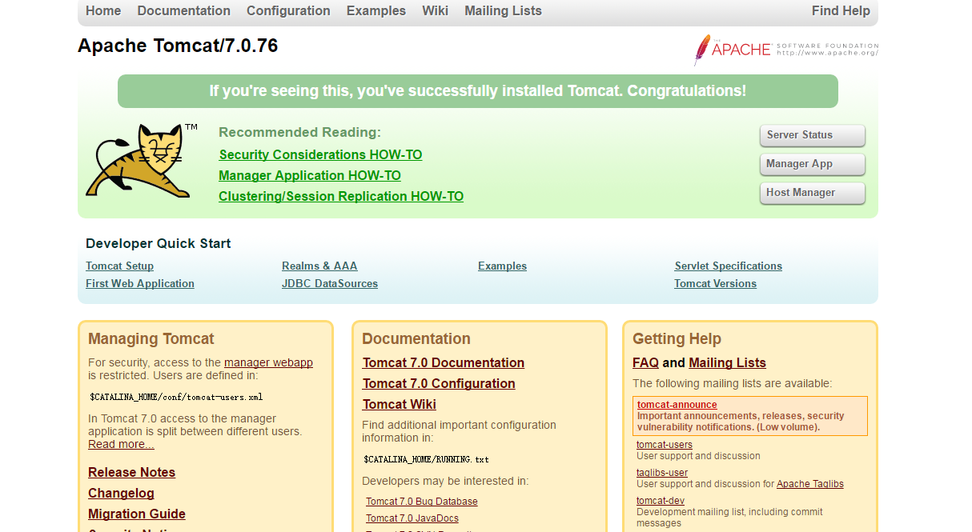Click the Apache Tomcat/7.0.76 heading
This screenshot has width=972, height=532.
click(178, 46)
